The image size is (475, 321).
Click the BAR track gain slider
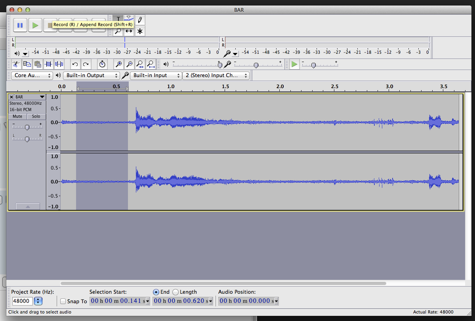pos(27,127)
